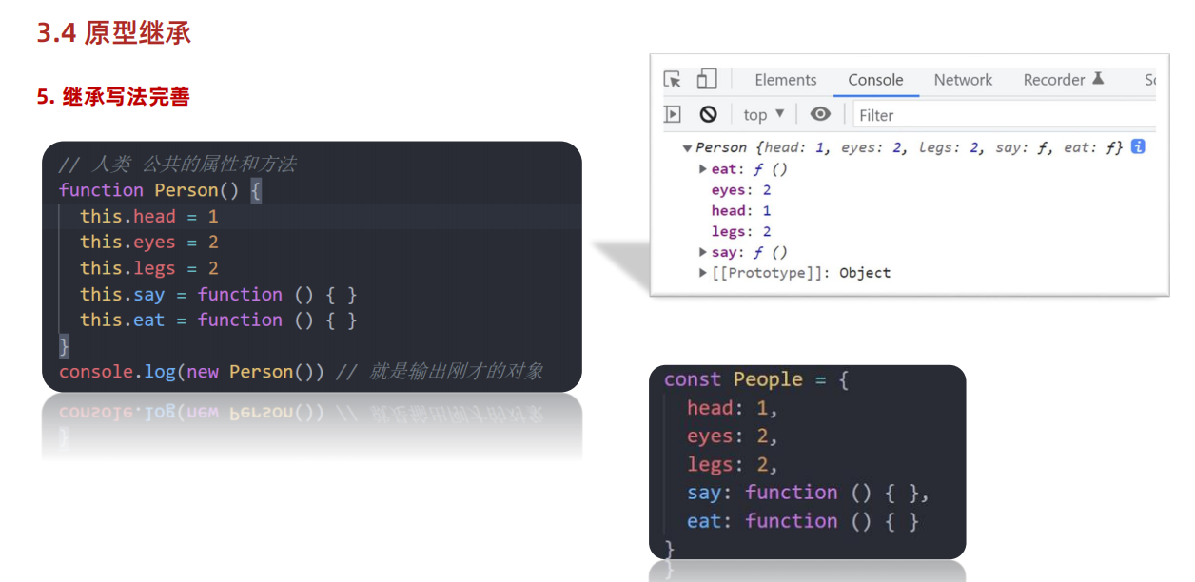Click the heading 3.4 原型继承
This screenshot has height=582, width=1195.
(x=114, y=33)
